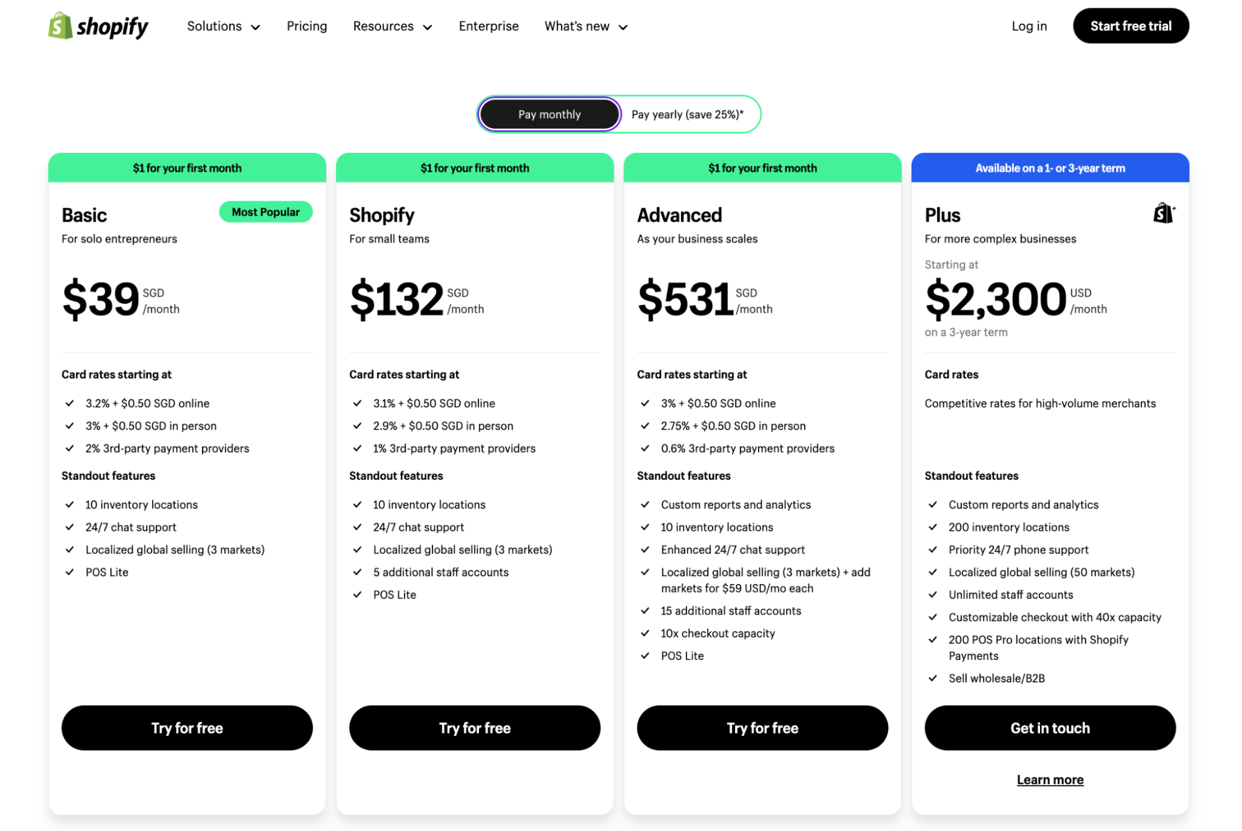Image resolution: width=1242 pixels, height=831 pixels.
Task: Click the Solutions dropdown chevron
Action: 255,27
